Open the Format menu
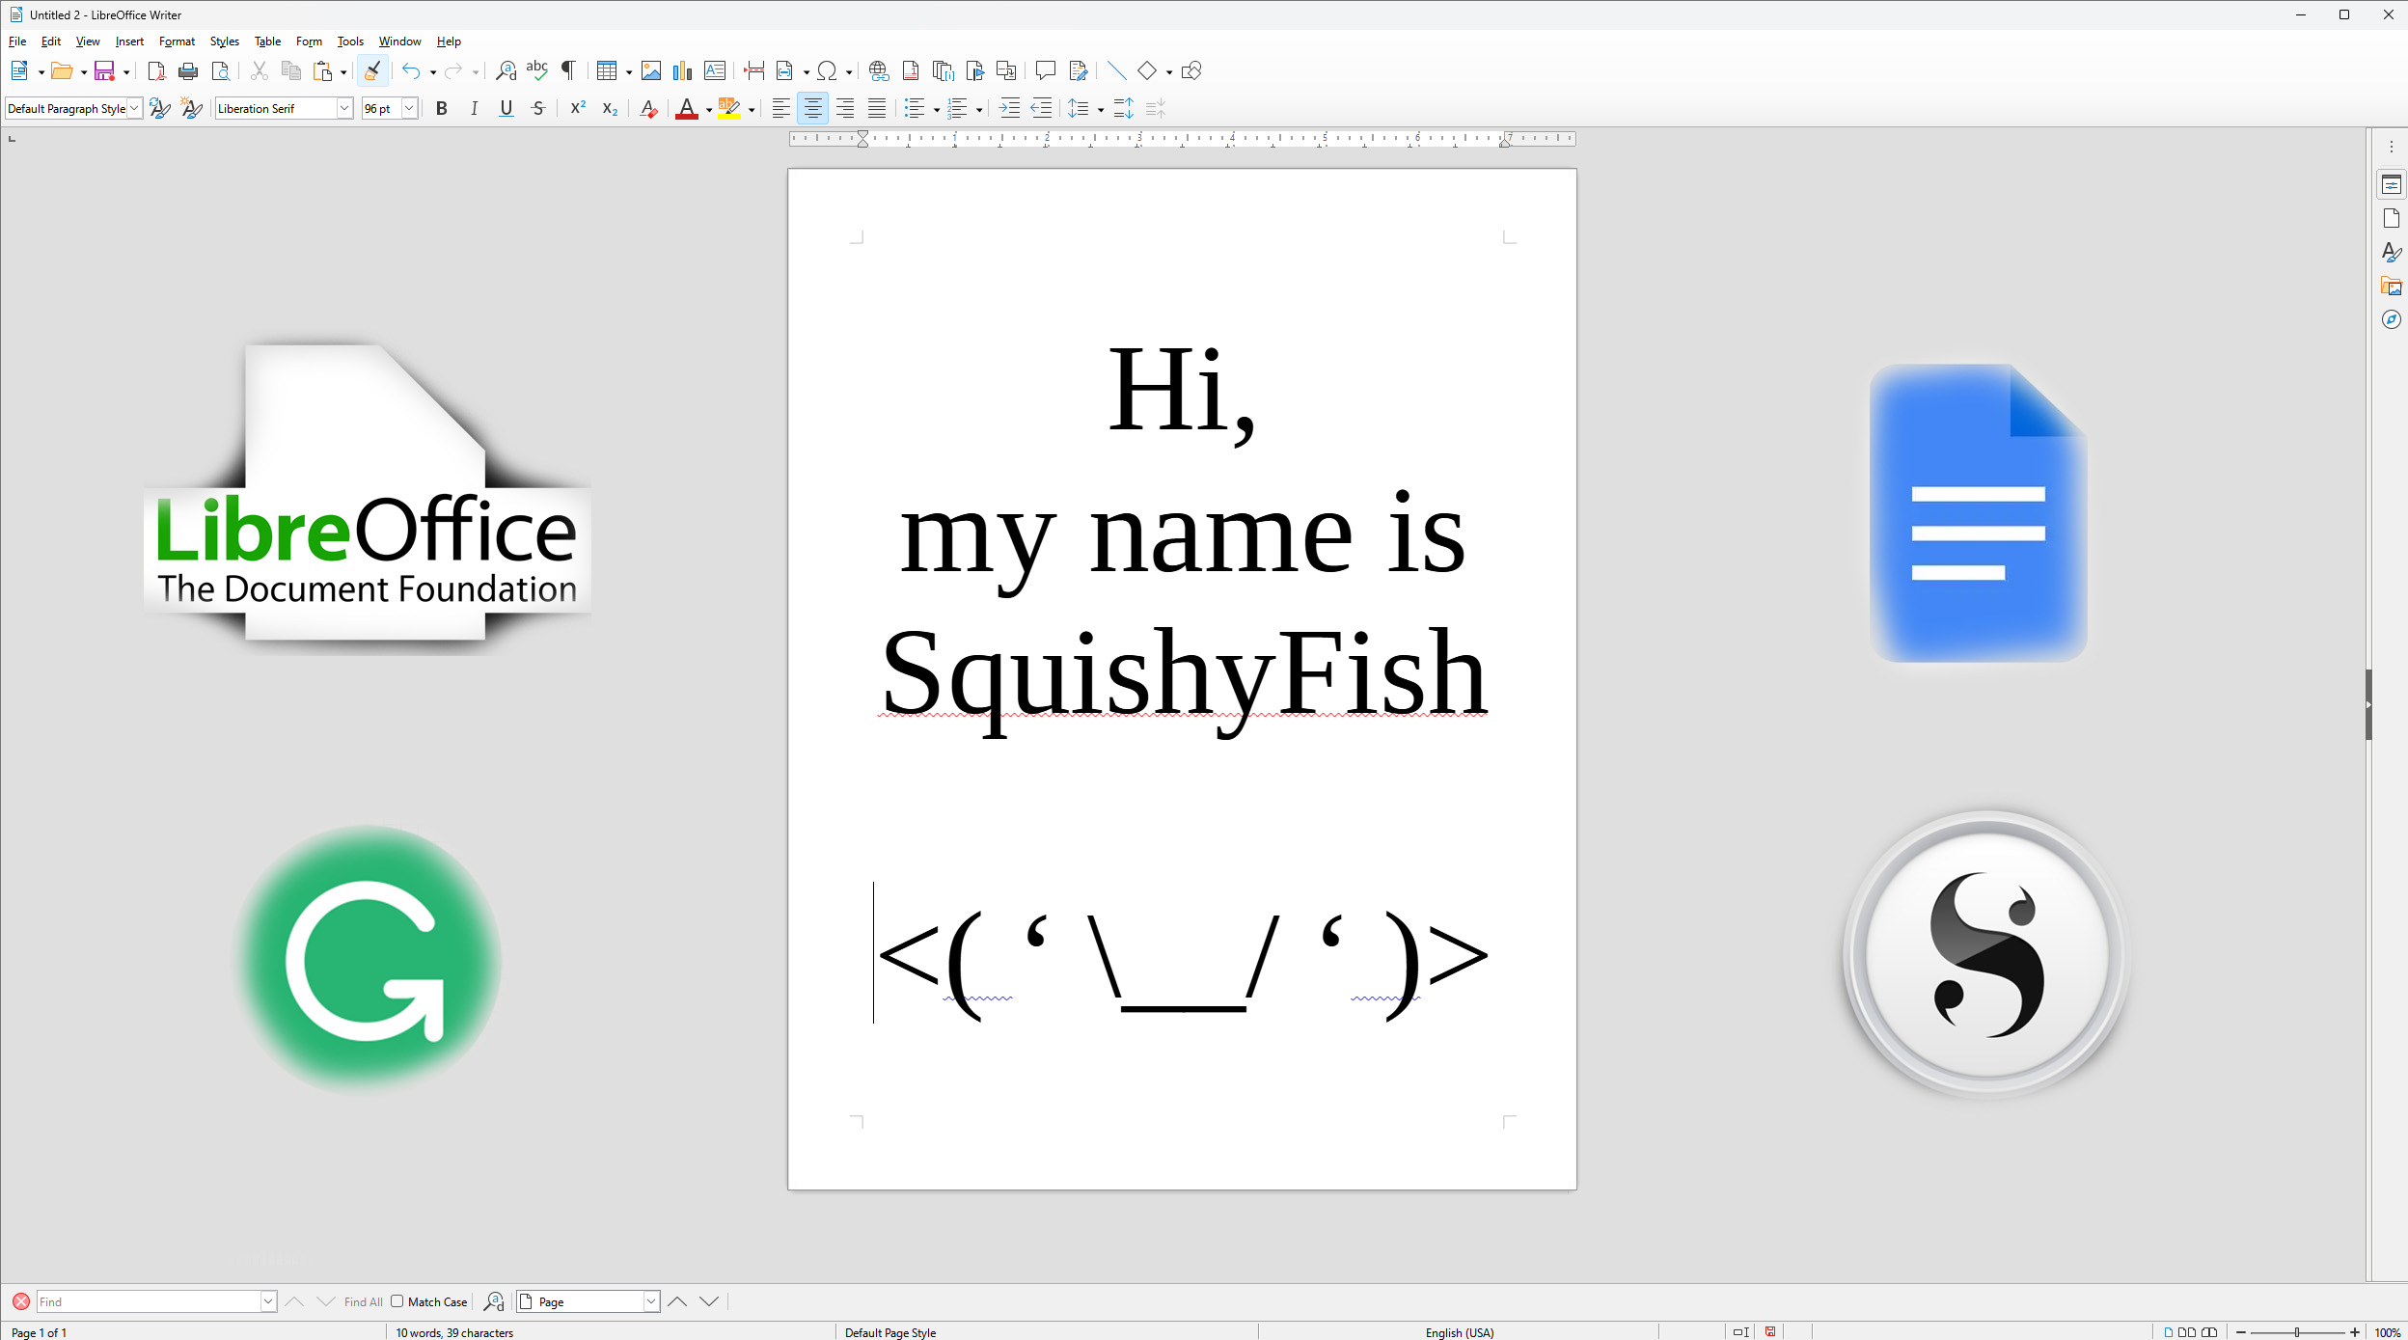The image size is (2408, 1340). tap(177, 41)
